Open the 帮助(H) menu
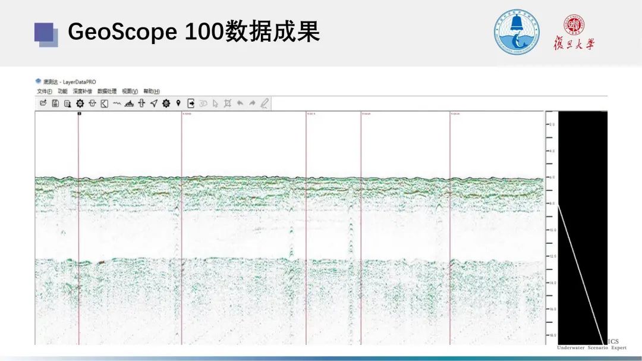This screenshot has height=361, width=642. 152,91
